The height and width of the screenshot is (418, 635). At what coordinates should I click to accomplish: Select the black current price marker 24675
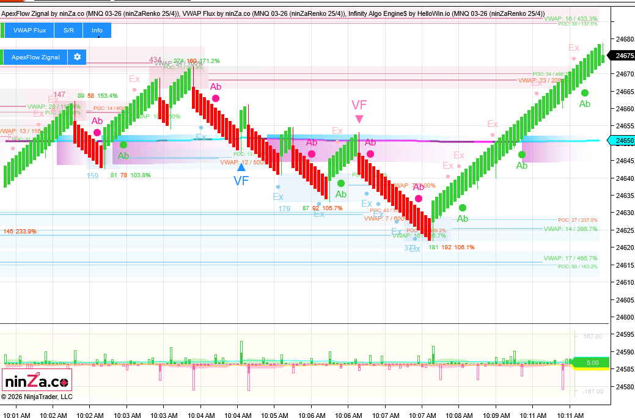click(x=622, y=56)
